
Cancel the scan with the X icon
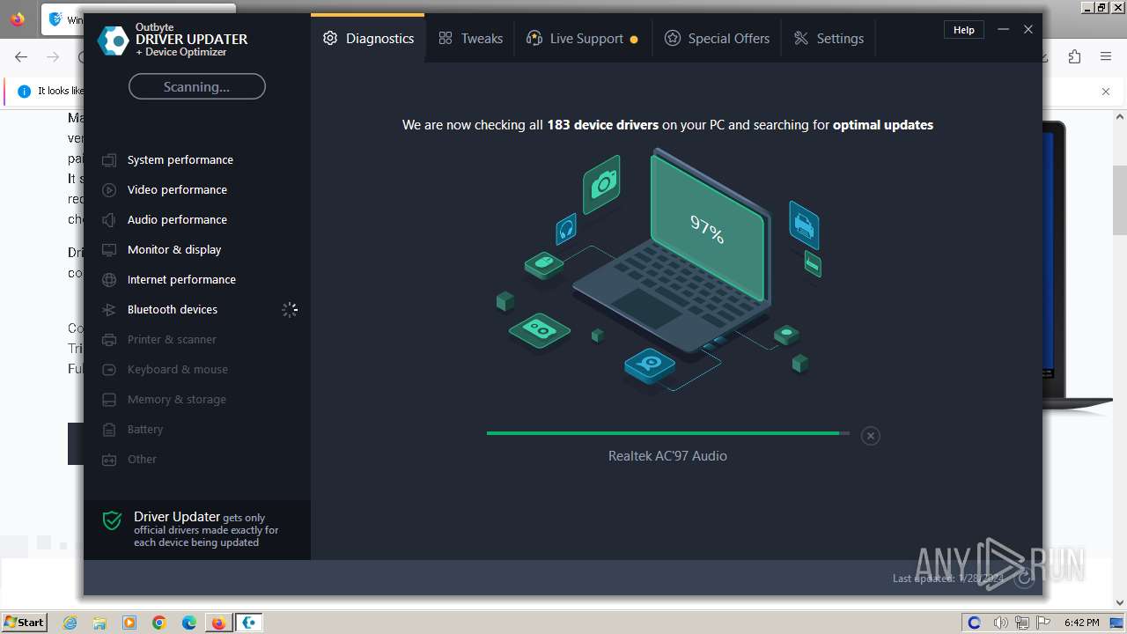point(870,436)
